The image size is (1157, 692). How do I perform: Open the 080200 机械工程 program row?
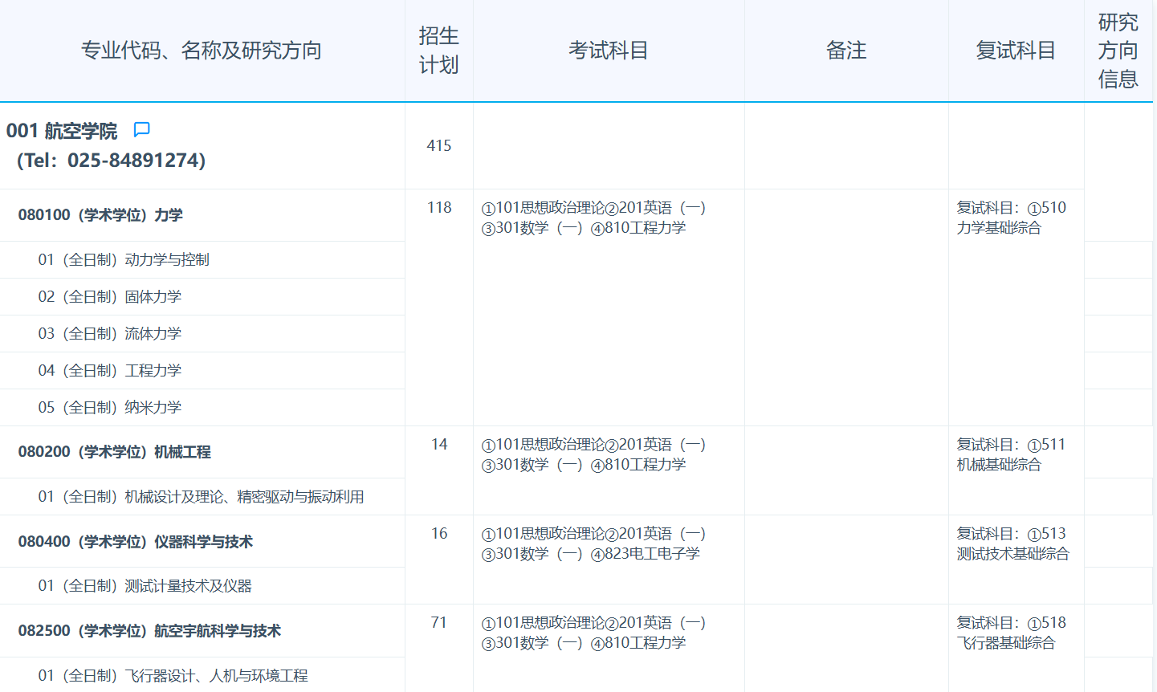pyautogui.click(x=116, y=451)
